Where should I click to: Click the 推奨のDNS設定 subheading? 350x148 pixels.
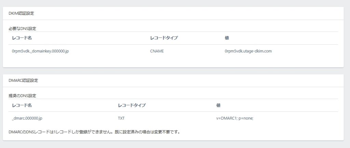pos(23,95)
